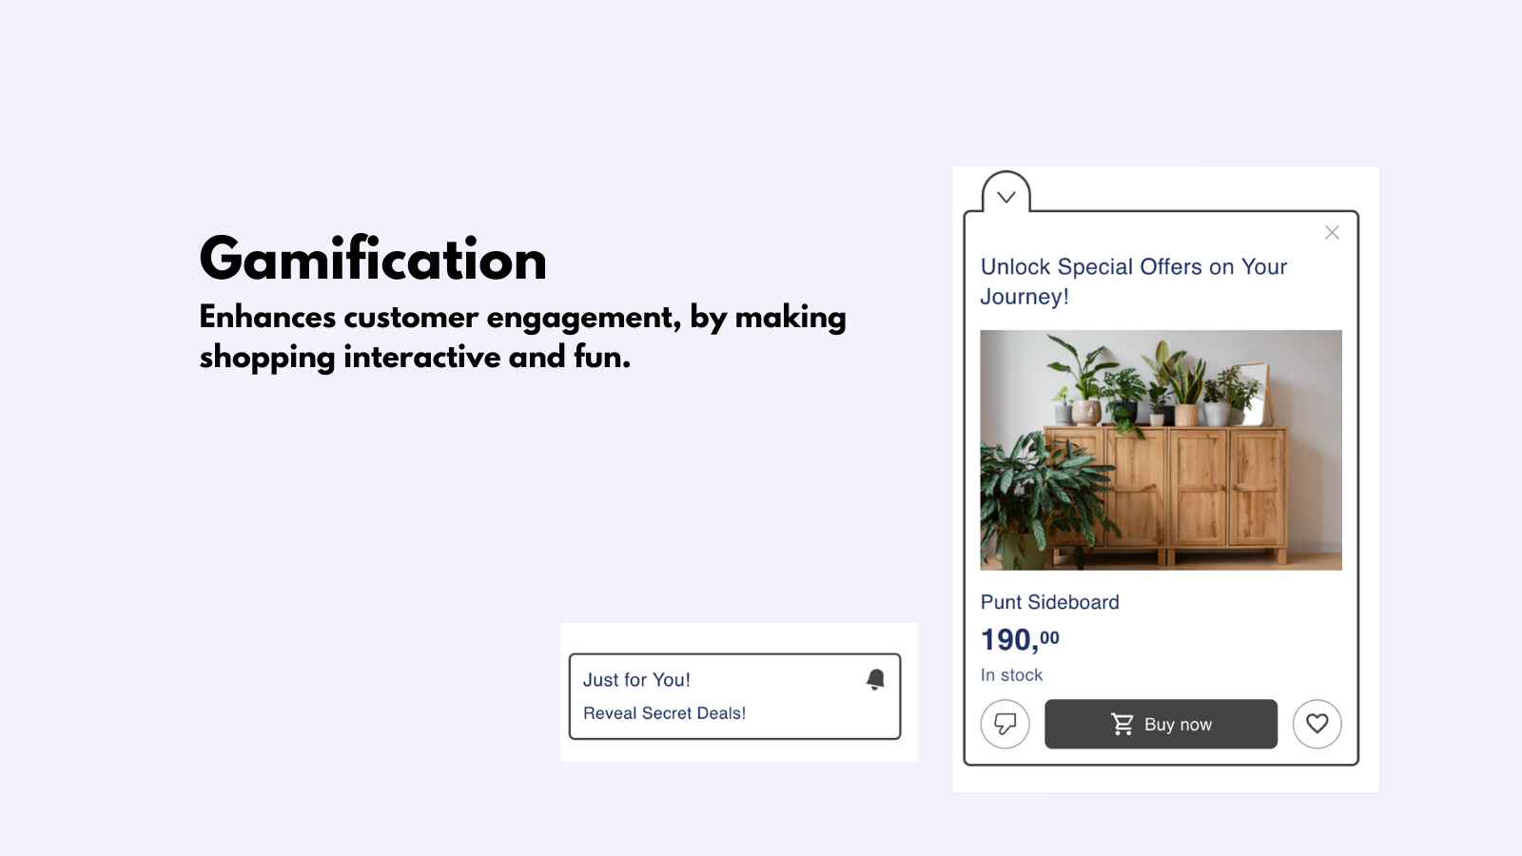Save Punt Sideboard using the heart icon
Screen dimensions: 1522x856
1317,724
